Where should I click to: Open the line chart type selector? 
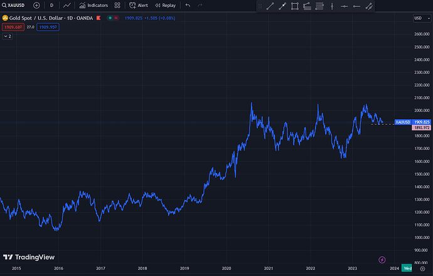pos(67,5)
